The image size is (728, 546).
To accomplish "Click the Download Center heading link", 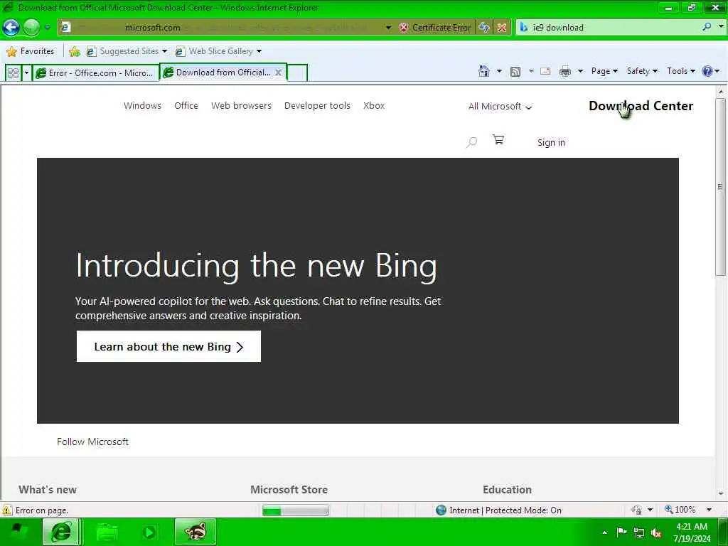I will [641, 106].
